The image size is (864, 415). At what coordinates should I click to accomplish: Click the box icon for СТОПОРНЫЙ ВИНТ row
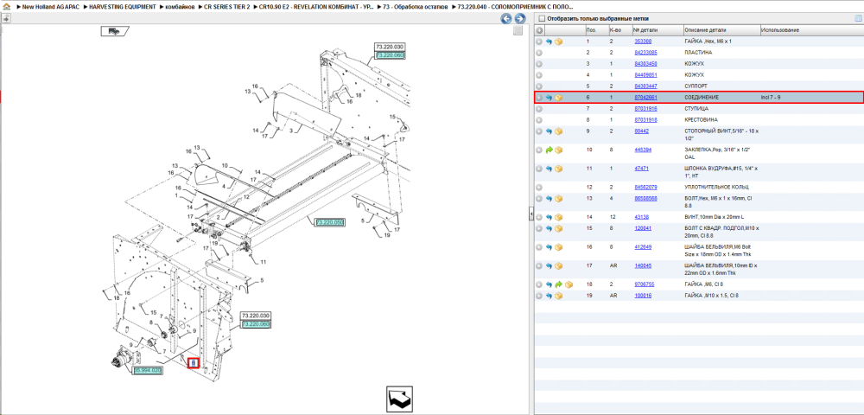tap(558, 131)
